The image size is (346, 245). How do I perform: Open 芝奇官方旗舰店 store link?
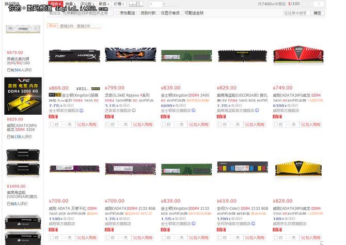point(118,110)
